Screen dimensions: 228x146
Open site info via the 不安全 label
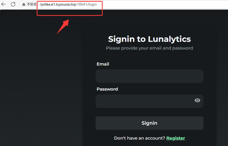click(32, 4)
